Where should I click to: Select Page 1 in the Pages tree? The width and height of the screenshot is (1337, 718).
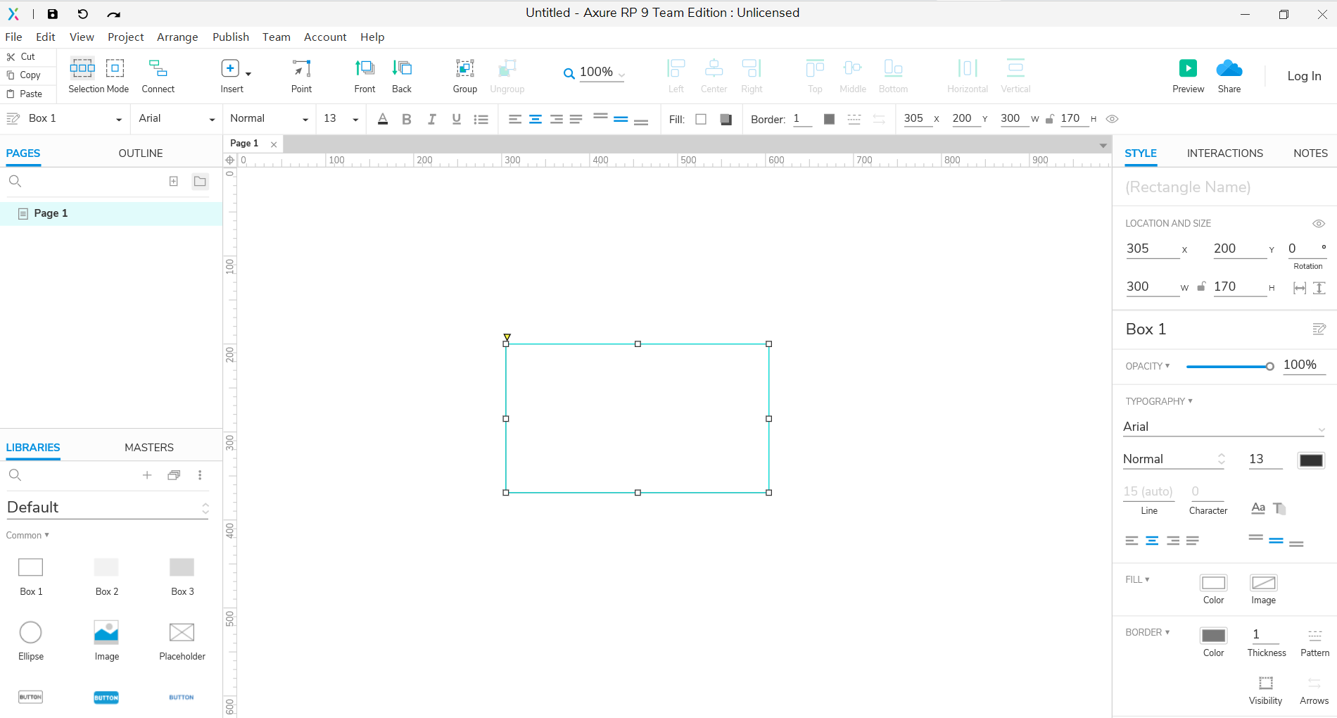[x=111, y=213]
